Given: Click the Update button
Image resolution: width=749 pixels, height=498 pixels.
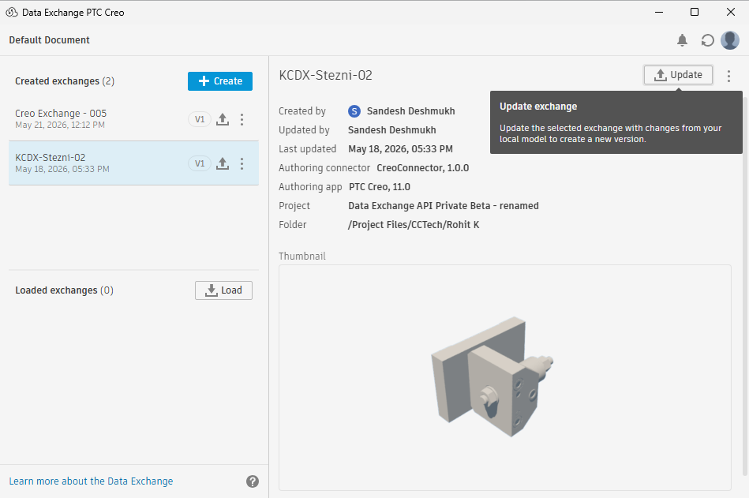Looking at the screenshot, I should (x=678, y=75).
